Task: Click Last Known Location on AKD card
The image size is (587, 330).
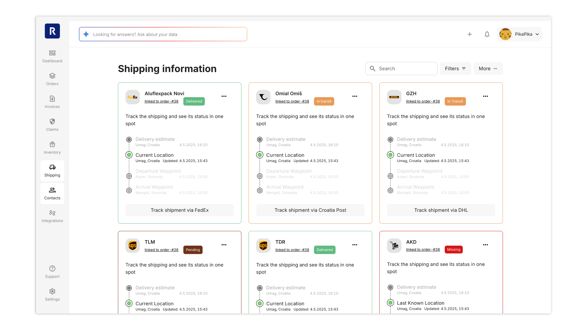Action: [x=420, y=303]
